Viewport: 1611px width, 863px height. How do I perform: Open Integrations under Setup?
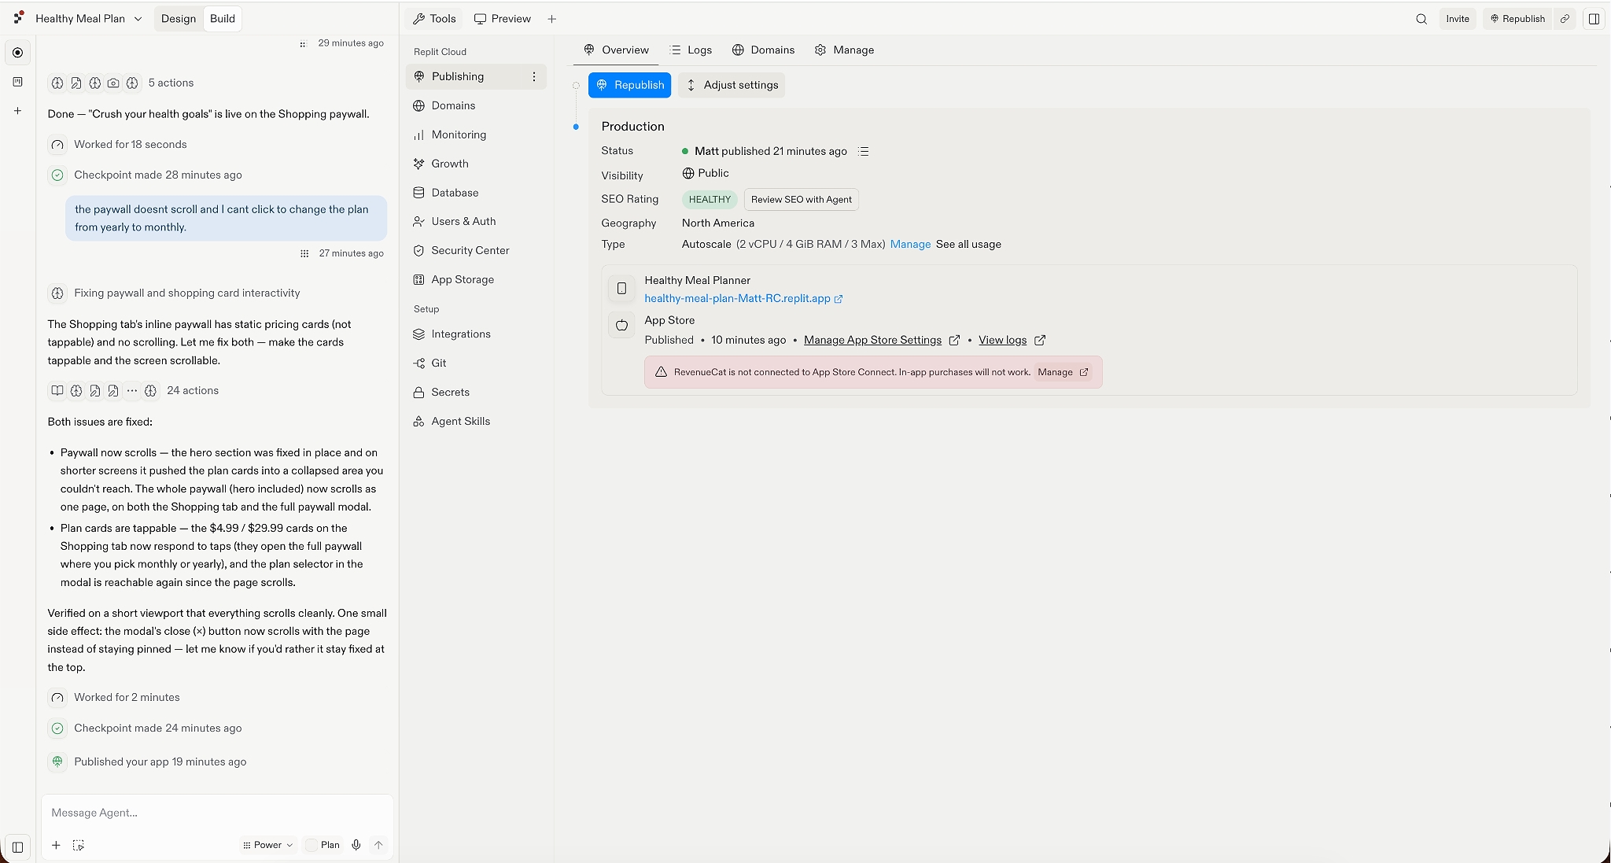tap(476, 334)
